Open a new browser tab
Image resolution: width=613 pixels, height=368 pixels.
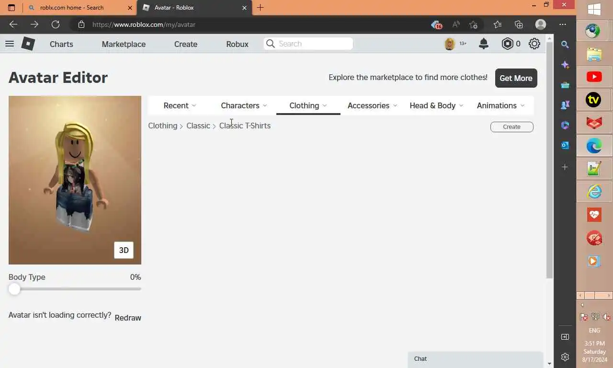261,8
